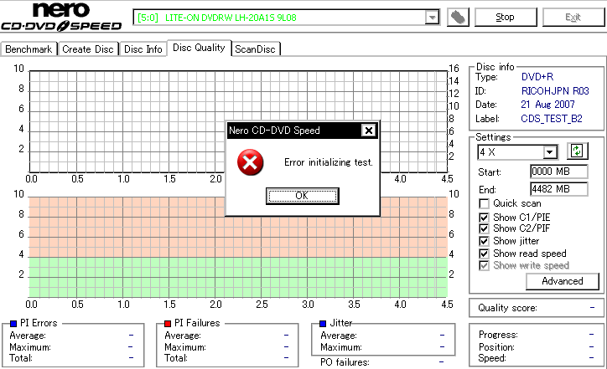Click the blue Jitter legend square
The width and height of the screenshot is (607, 369).
pos(323,324)
